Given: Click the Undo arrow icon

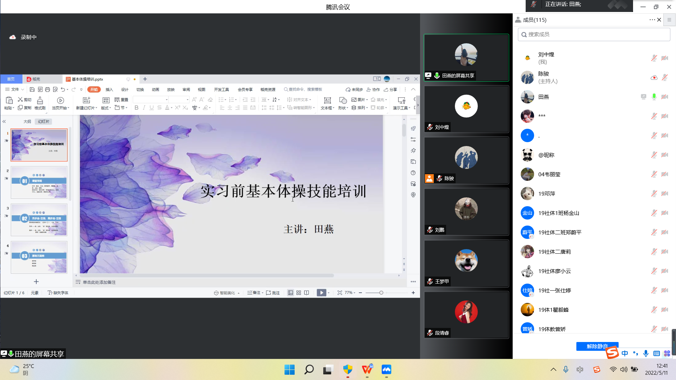Looking at the screenshot, I should (63, 89).
